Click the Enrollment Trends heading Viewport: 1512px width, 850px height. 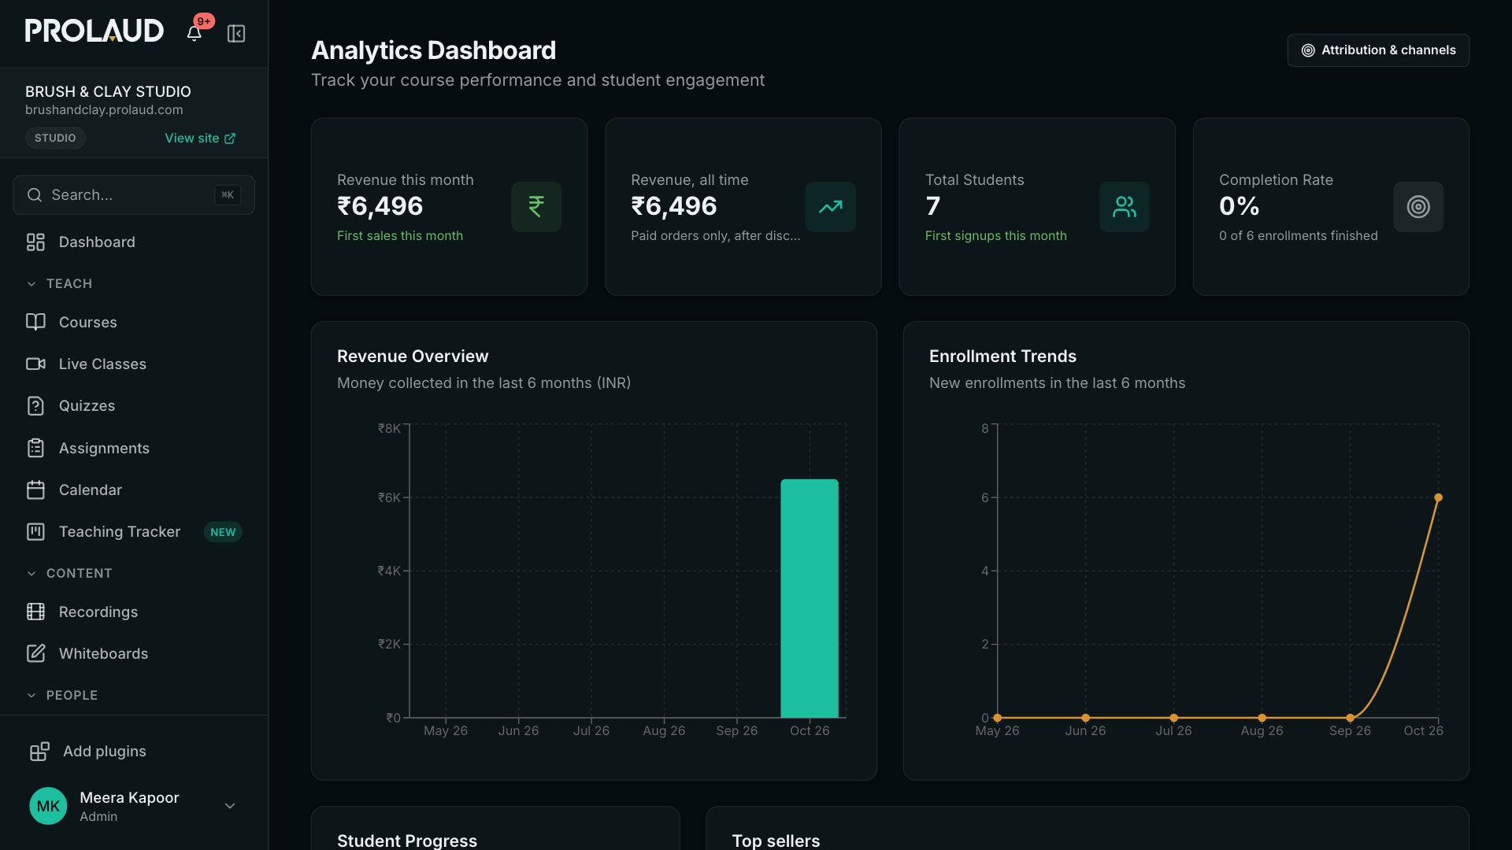pyautogui.click(x=1002, y=357)
